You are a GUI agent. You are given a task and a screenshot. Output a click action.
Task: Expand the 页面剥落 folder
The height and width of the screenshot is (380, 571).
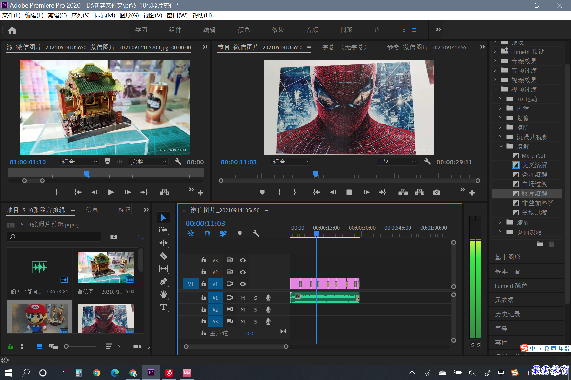500,232
